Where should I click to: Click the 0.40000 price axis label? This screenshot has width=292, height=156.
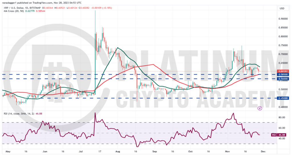click(x=283, y=107)
